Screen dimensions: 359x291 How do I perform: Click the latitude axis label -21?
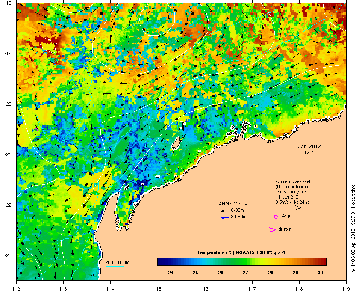click(8, 154)
